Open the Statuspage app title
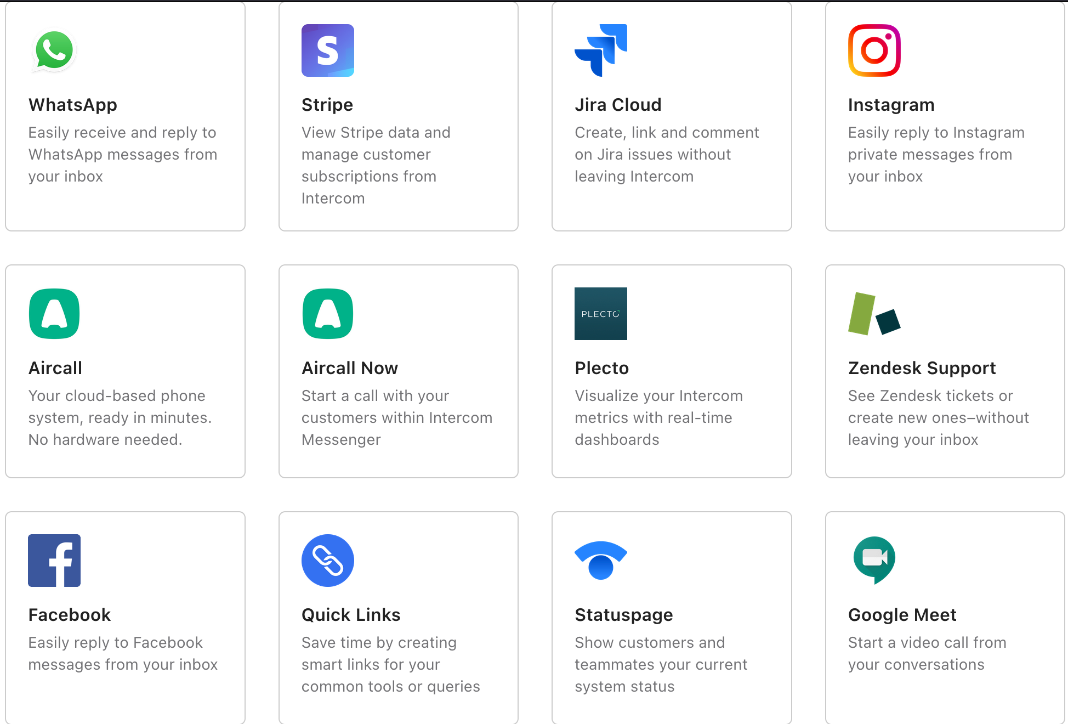 click(x=624, y=615)
